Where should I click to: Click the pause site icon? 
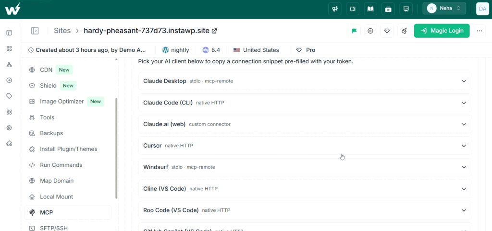tap(370, 31)
